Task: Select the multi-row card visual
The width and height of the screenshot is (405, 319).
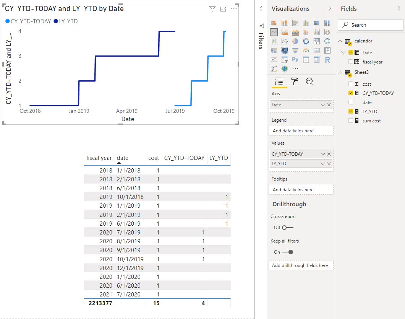Action: click(327, 50)
